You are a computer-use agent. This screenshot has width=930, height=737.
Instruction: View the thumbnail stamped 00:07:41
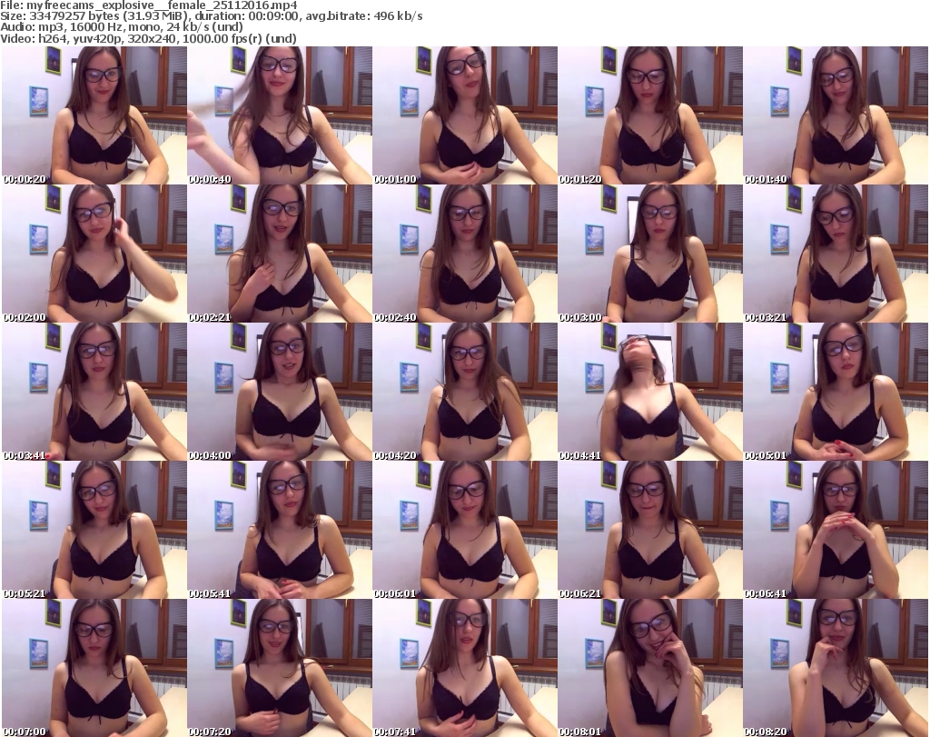(x=464, y=668)
